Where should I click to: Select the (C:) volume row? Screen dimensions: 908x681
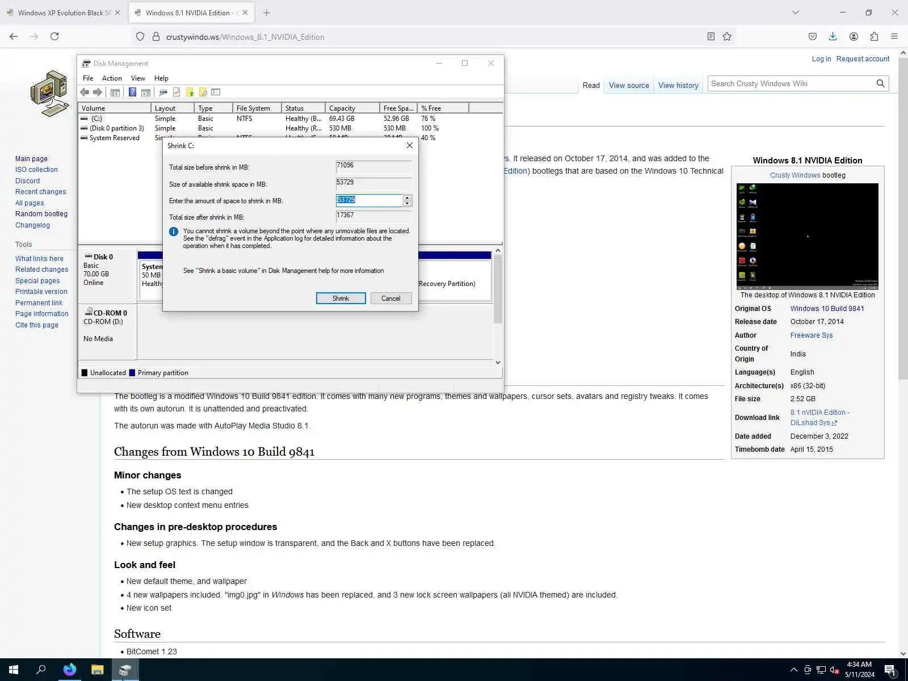[290, 119]
